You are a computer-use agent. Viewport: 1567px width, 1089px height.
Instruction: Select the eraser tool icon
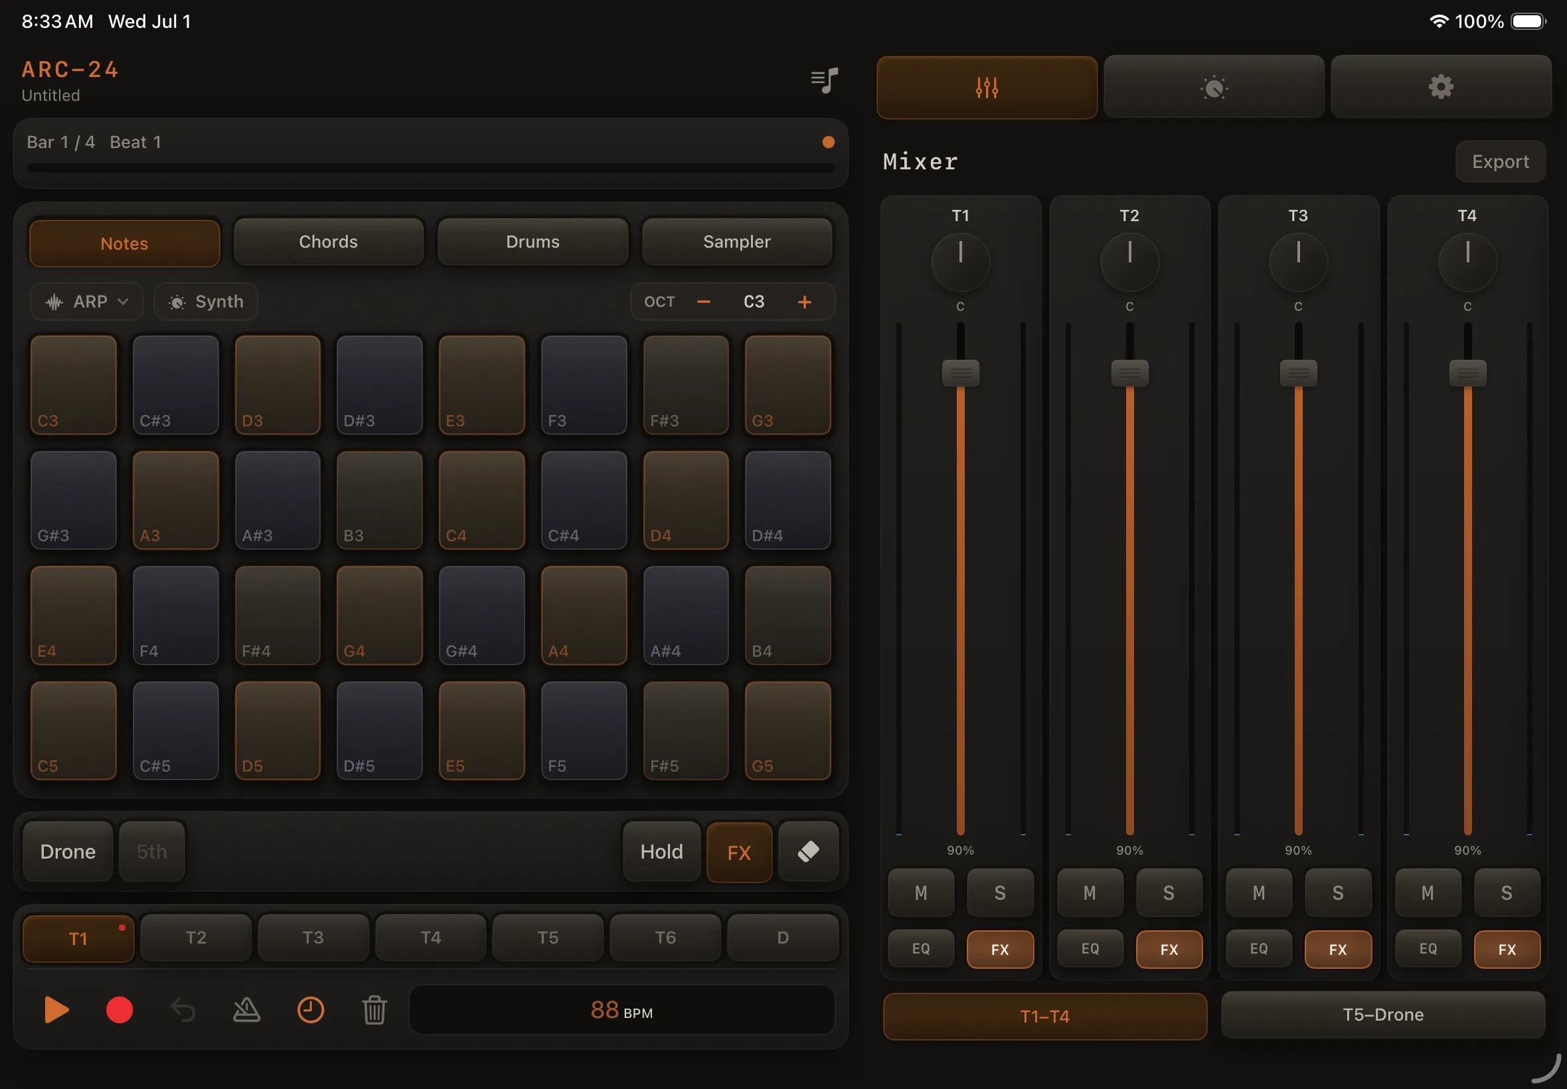pyautogui.click(x=809, y=851)
